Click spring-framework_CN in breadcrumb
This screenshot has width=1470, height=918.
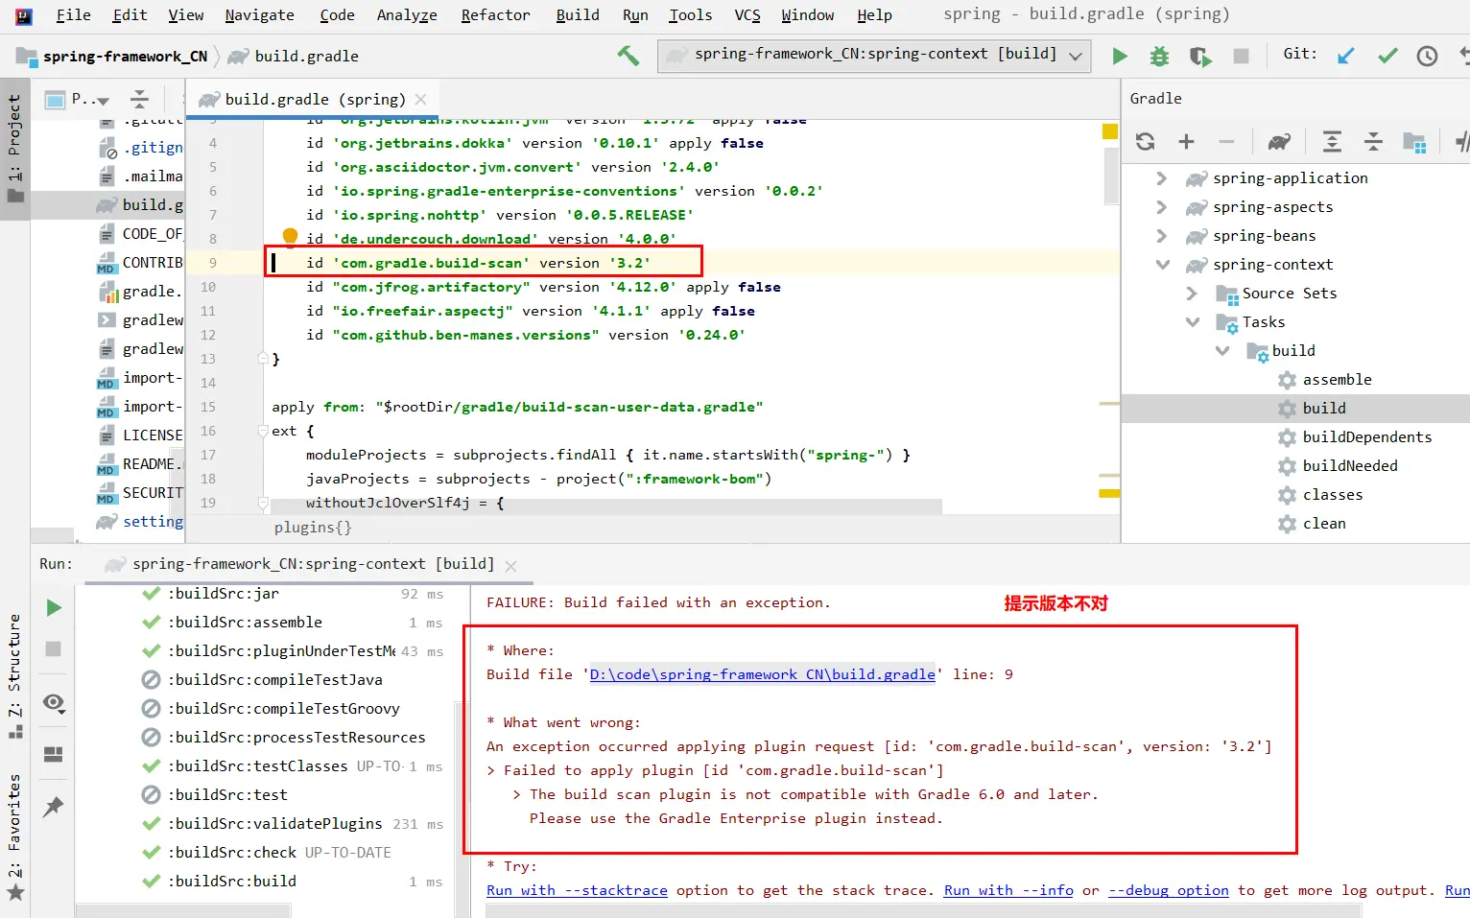125,57
